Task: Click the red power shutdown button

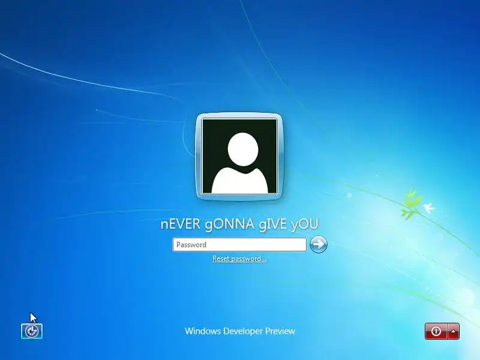Action: [436, 331]
